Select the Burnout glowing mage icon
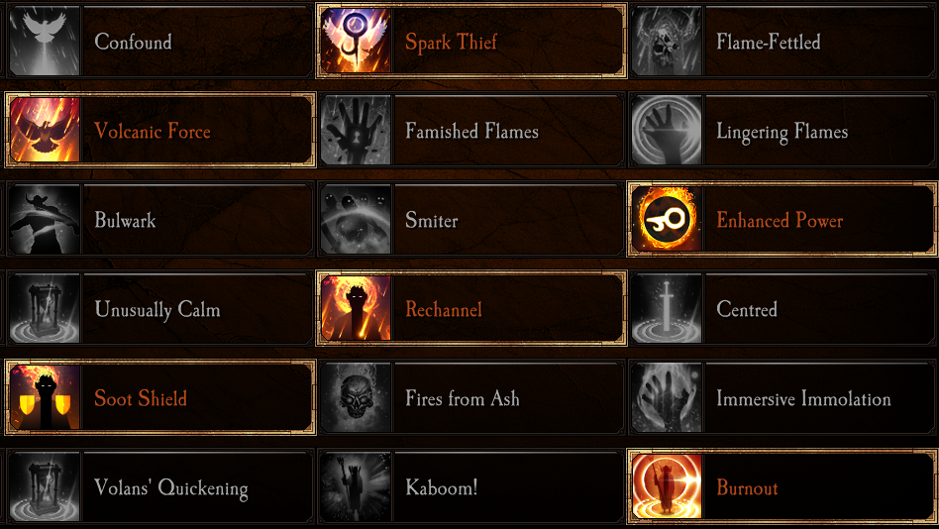This screenshot has width=939, height=529. click(x=667, y=486)
